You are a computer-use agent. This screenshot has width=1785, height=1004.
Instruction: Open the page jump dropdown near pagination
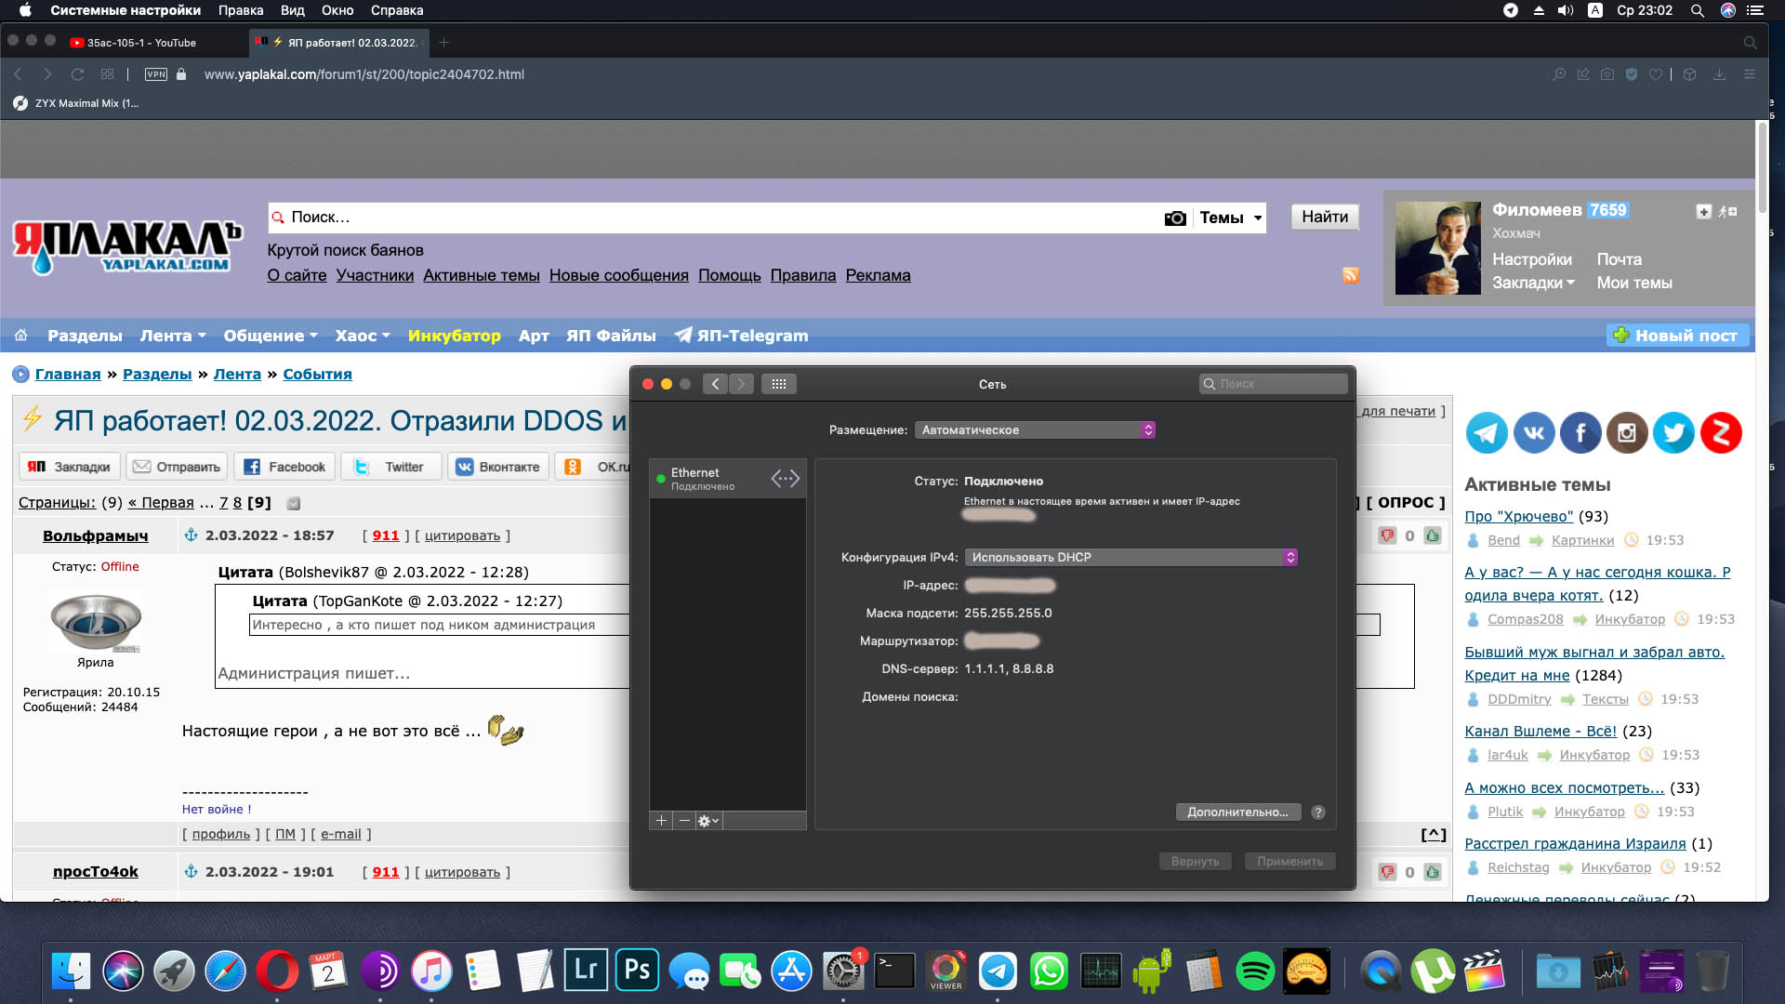click(293, 504)
